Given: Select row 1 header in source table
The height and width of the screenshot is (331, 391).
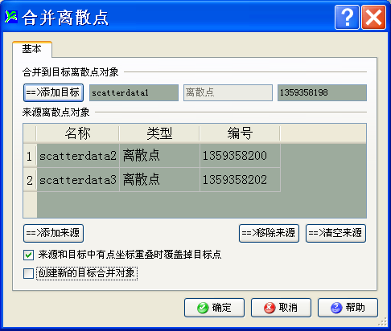Looking at the screenshot, I should click(x=30, y=156).
